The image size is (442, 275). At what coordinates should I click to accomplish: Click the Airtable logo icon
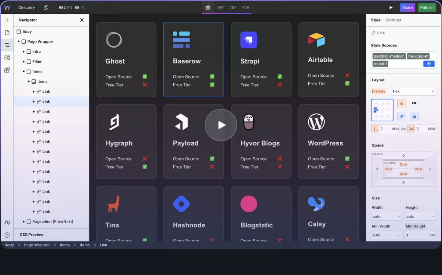pyautogui.click(x=316, y=40)
